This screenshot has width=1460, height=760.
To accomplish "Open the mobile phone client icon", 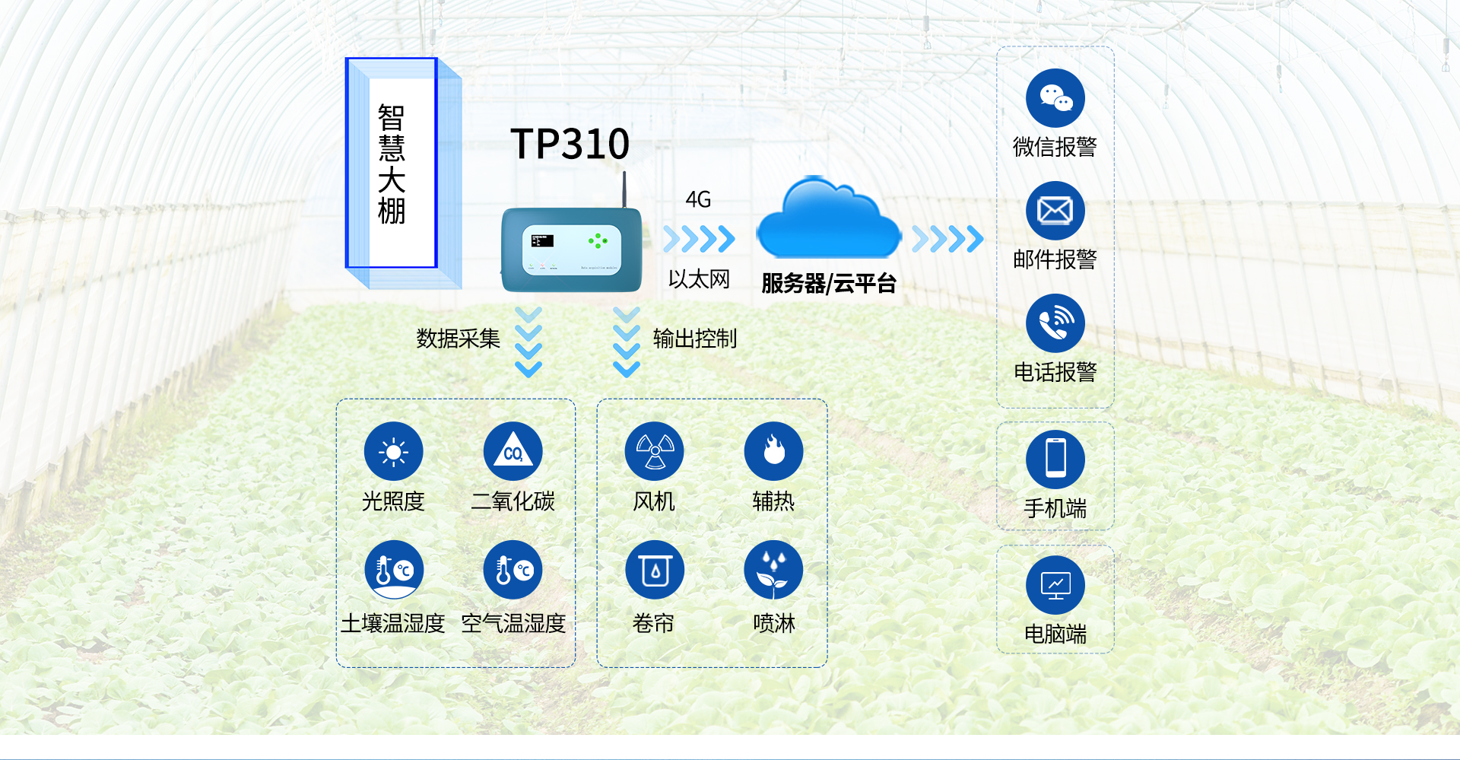I will click(x=1055, y=459).
